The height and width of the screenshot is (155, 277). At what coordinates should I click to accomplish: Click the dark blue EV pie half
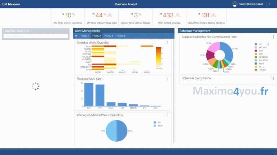pyautogui.click(x=122, y=131)
